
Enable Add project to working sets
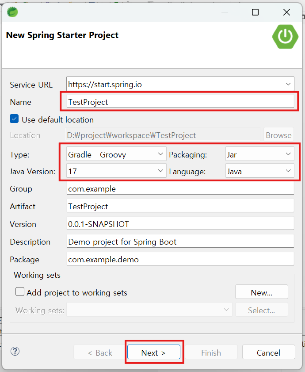(x=20, y=291)
